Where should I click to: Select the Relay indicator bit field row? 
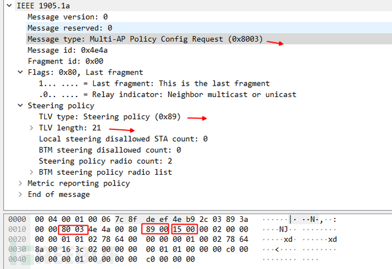tap(168, 94)
